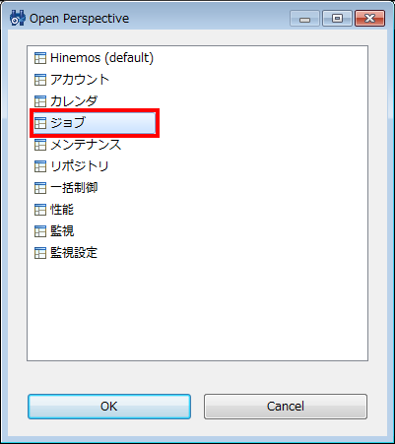Image resolution: width=395 pixels, height=444 pixels.
Task: Confirm selection with the OK button
Action: 109,407
